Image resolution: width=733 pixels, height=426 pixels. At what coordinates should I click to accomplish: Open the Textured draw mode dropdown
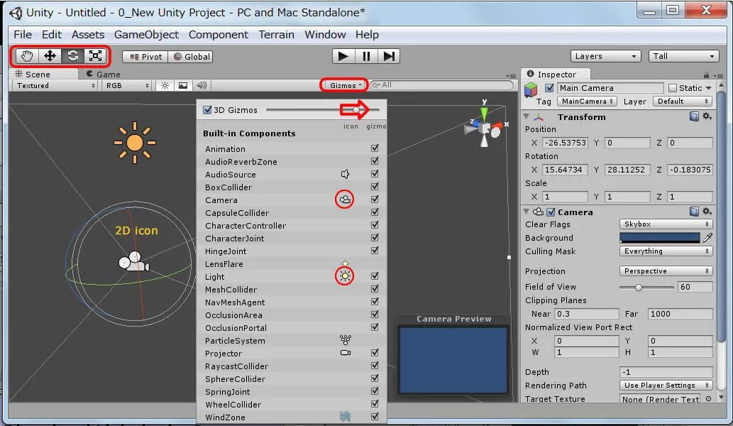pos(55,86)
